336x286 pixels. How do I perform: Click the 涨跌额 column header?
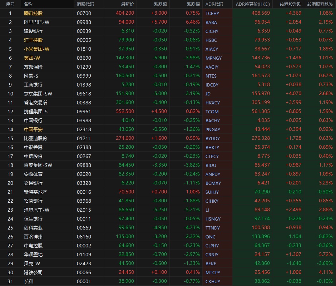tap(160, 4)
